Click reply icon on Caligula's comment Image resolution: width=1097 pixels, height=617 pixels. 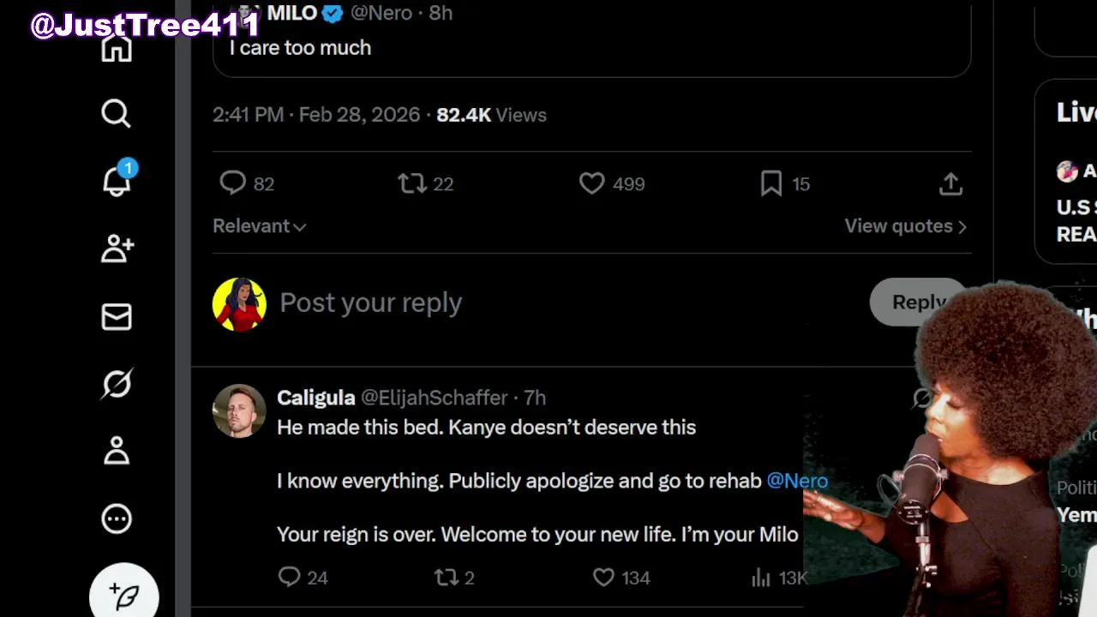[x=290, y=578]
